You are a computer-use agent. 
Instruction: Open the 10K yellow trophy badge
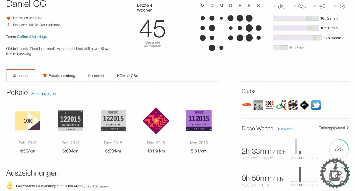pos(28,121)
